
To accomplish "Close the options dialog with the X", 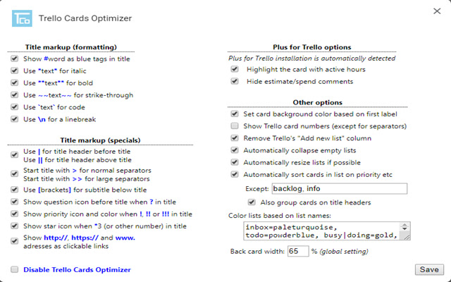I will coord(431,9).
